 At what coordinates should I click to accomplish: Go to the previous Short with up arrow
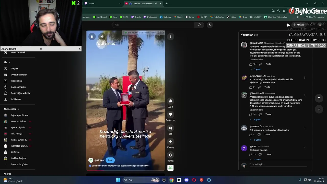coord(319,98)
